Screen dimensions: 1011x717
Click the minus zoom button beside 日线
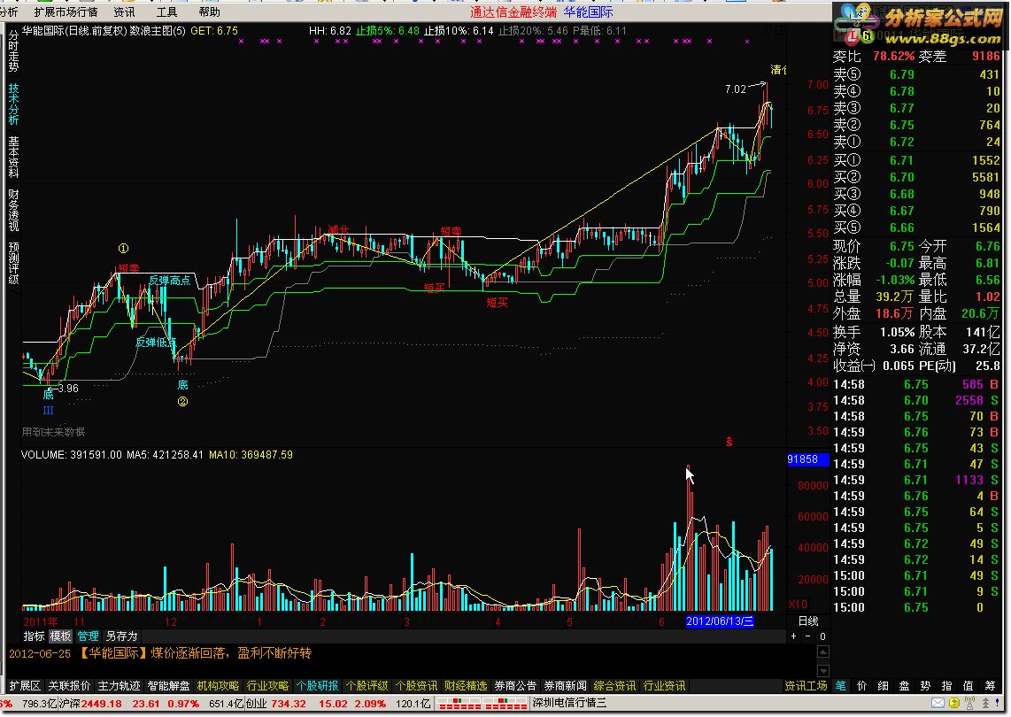808,636
